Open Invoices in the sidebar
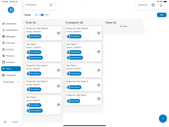This screenshot has height=127, width=169. pos(11,49)
